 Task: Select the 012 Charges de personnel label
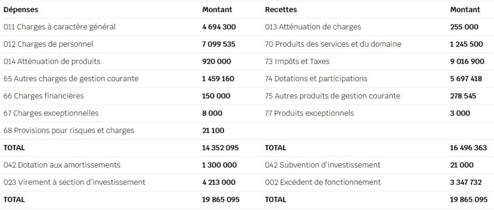pyautogui.click(x=48, y=44)
